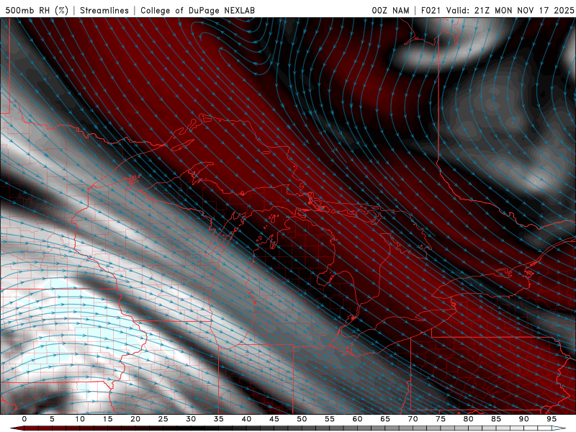
Task: Click the "15" color scale label
Action: click(107, 419)
